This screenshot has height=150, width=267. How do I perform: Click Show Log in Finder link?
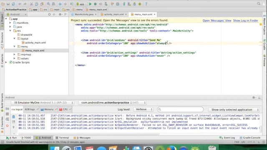[246, 20]
